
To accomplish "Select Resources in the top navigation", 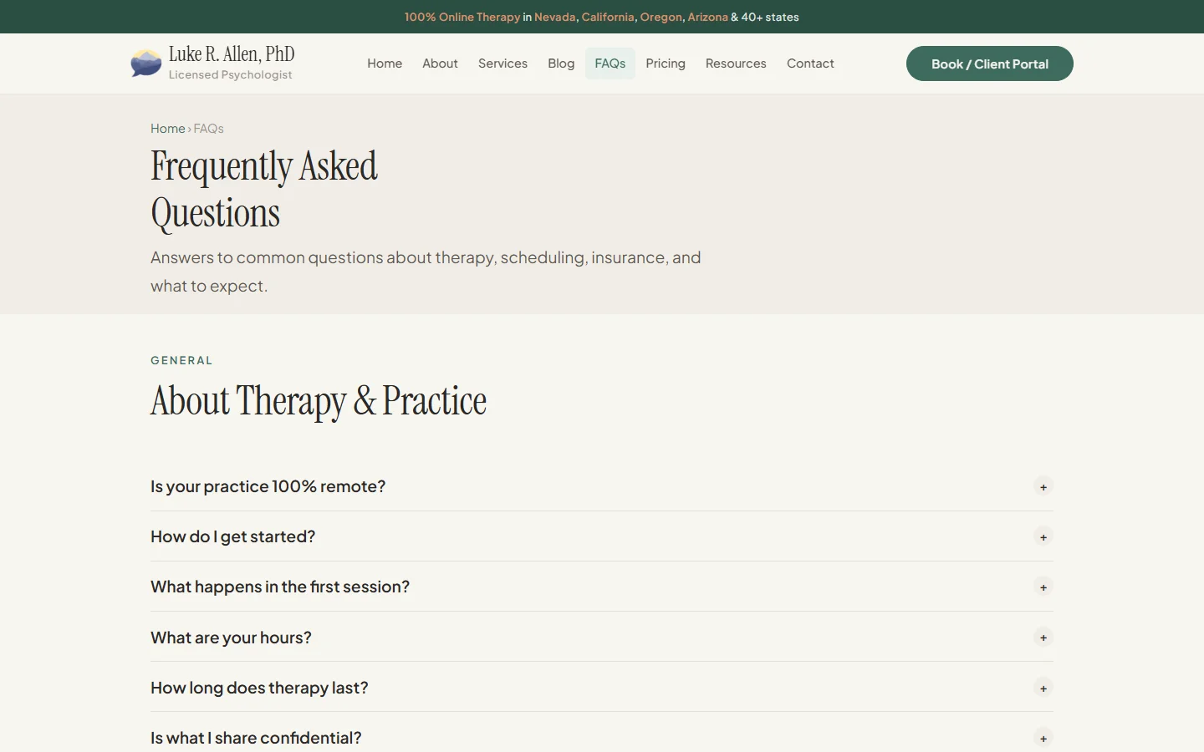I will (736, 64).
